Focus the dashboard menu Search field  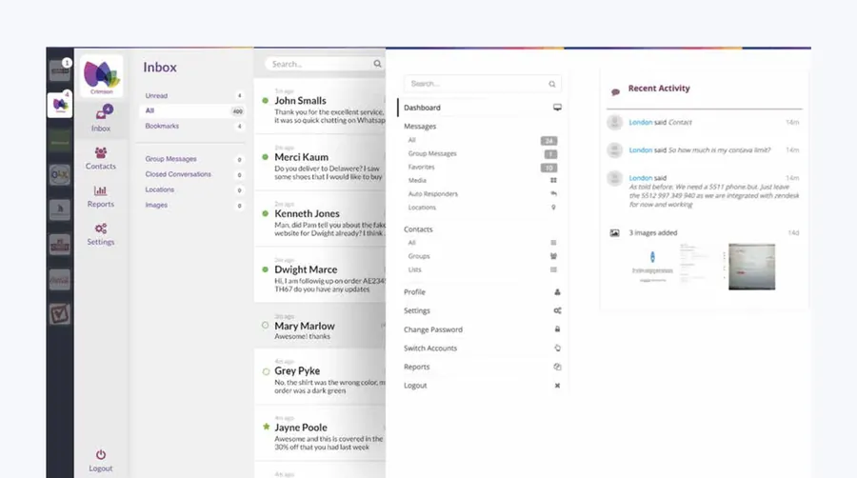(483, 84)
